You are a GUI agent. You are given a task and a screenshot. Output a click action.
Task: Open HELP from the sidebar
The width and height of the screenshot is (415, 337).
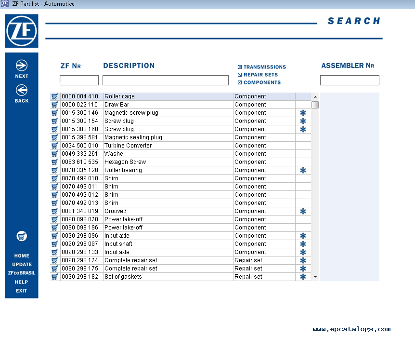(22, 282)
